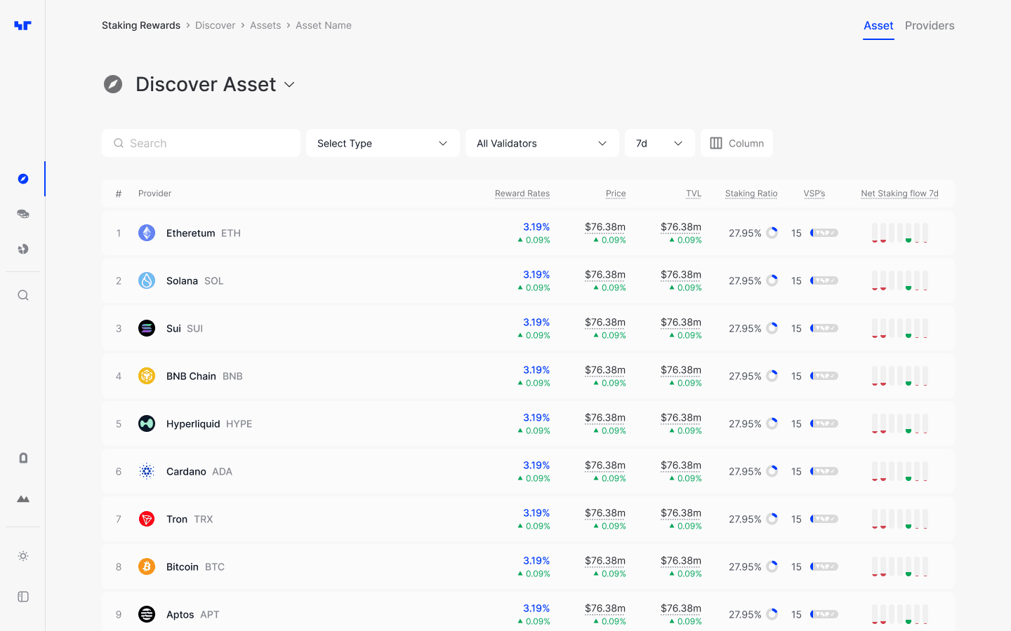Click the Net Staking flow bars for Etheretum
The height and width of the screenshot is (631, 1011).
tap(900, 233)
